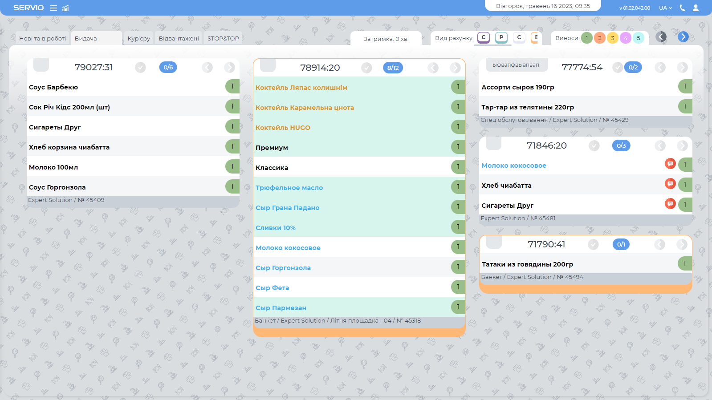Click comment icon on Хлеб чиабатта row
712x400 pixels.
click(670, 184)
